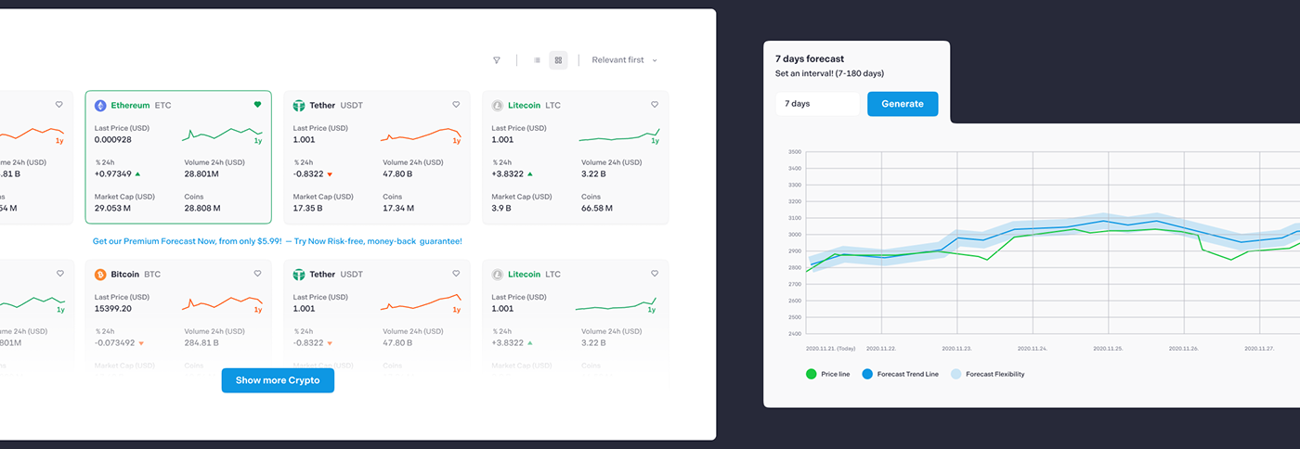Click Tether logo in top row

tap(299, 106)
